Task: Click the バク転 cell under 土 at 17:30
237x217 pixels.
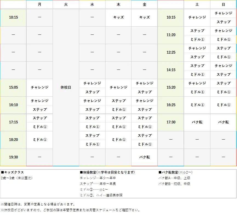Action: (197, 122)
